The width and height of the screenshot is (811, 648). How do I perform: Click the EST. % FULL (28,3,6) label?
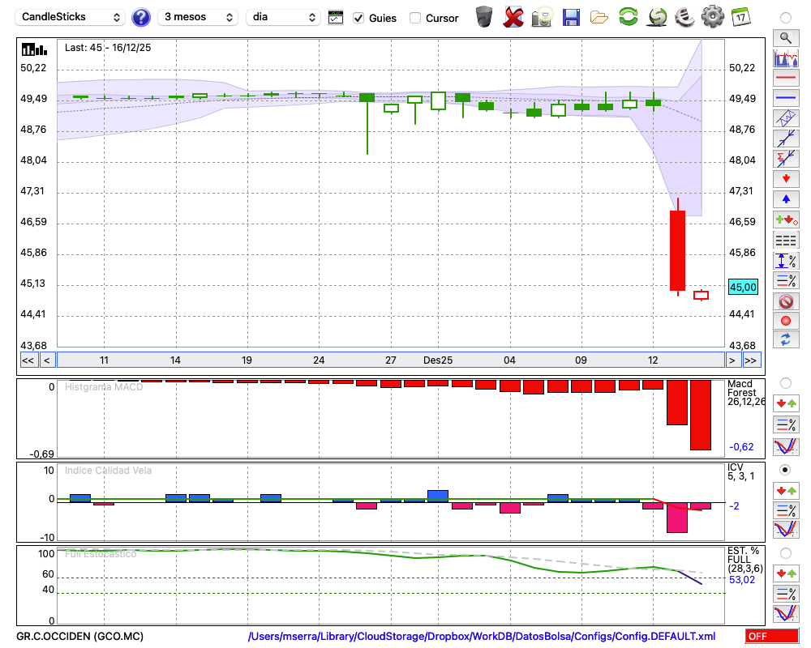(745, 560)
